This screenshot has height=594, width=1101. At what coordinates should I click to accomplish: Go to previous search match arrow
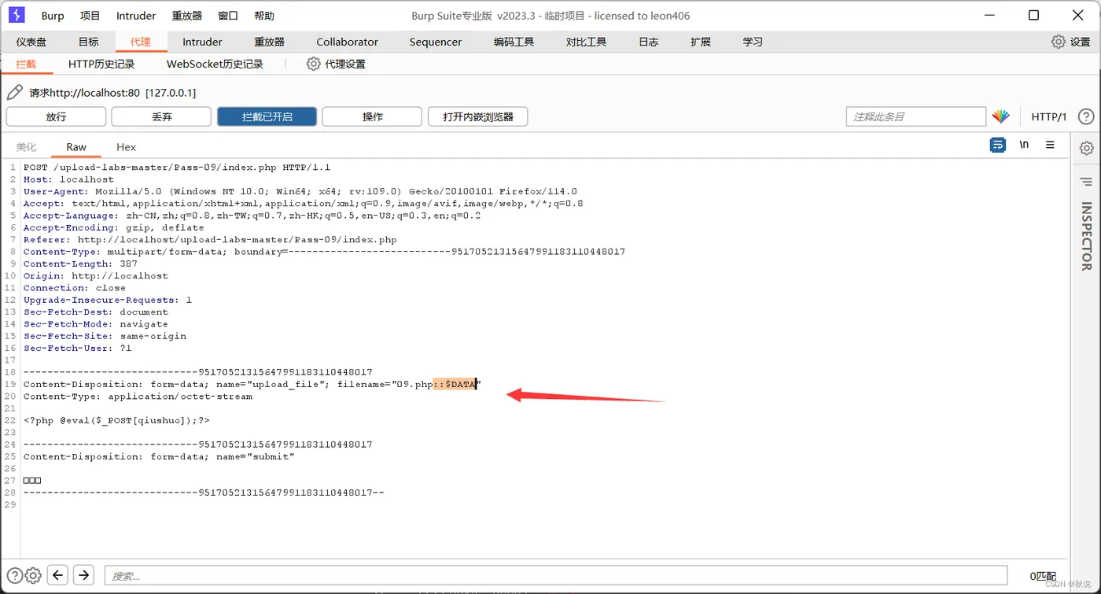pos(57,575)
